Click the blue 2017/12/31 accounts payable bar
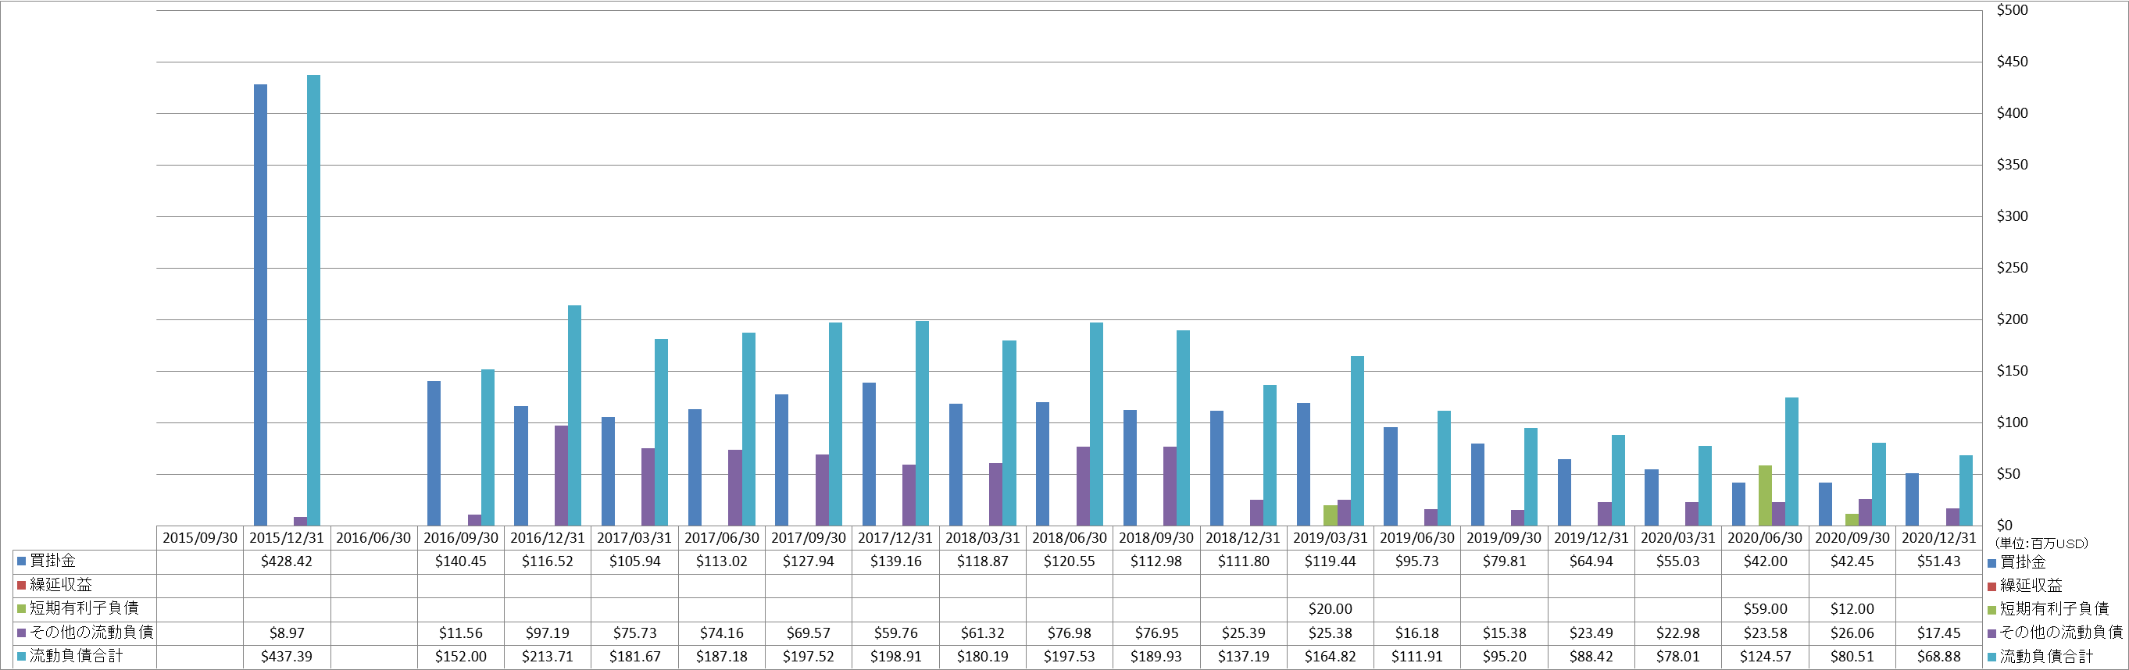The image size is (2129, 670). tap(870, 454)
